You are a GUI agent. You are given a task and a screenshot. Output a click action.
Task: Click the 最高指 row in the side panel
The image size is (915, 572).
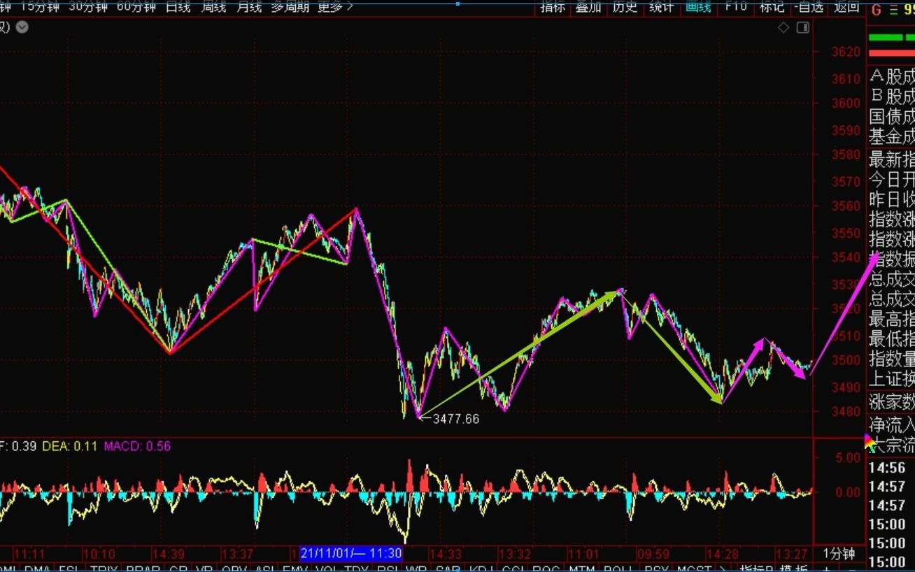click(891, 320)
